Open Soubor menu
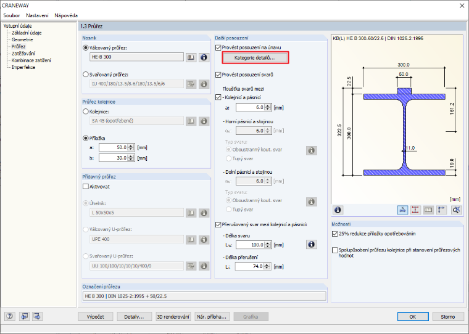The image size is (469, 334). pyautogui.click(x=12, y=15)
